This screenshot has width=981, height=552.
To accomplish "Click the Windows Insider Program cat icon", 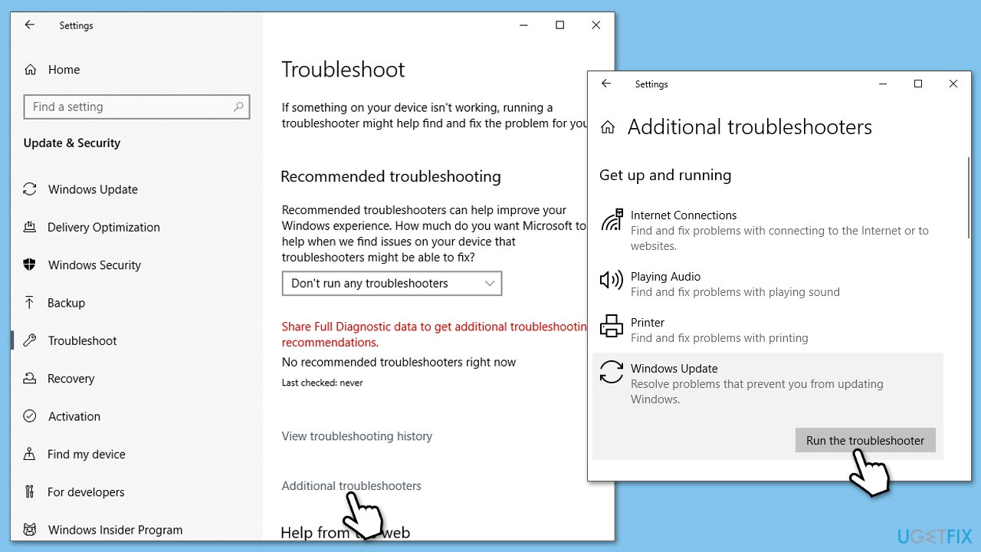I will [x=30, y=530].
